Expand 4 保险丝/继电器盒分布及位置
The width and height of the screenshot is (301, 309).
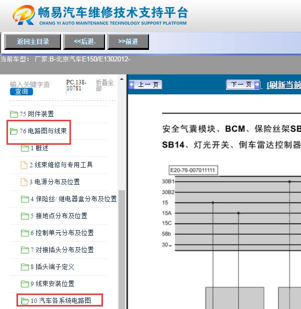73,199
